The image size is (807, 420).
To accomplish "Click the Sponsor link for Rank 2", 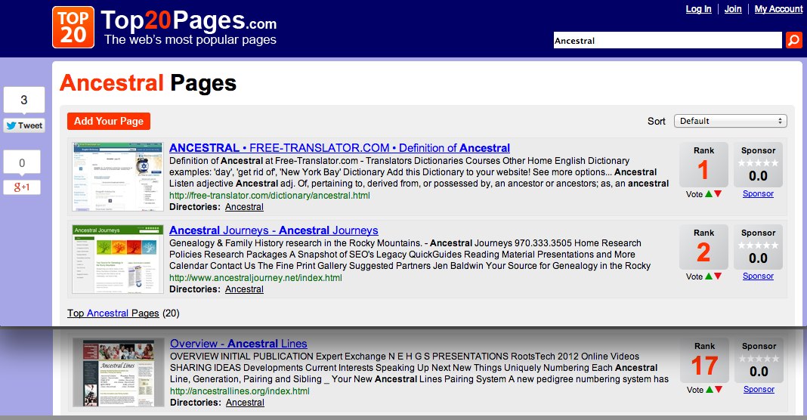I will point(758,276).
